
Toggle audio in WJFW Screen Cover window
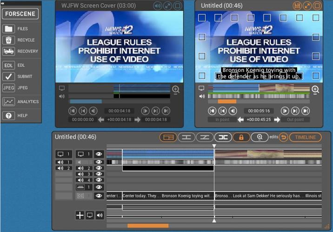point(158,6)
